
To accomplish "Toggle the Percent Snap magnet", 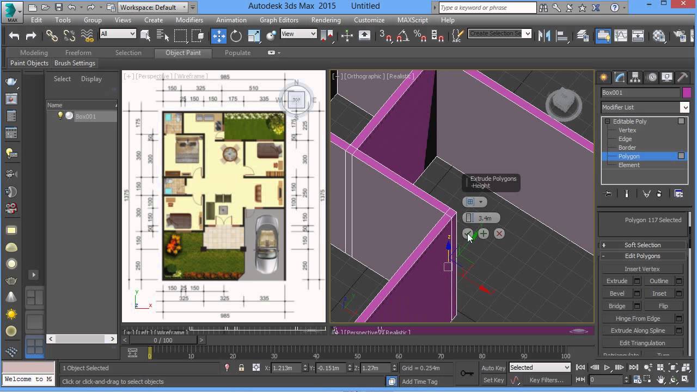I will (420, 36).
